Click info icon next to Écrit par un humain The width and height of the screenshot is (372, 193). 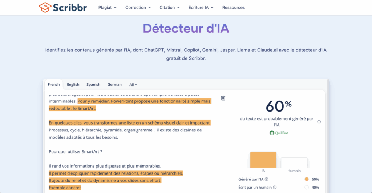(275, 188)
